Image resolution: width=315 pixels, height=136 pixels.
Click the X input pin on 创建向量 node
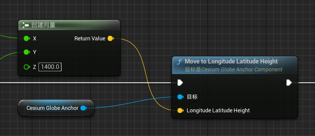tap(27, 38)
